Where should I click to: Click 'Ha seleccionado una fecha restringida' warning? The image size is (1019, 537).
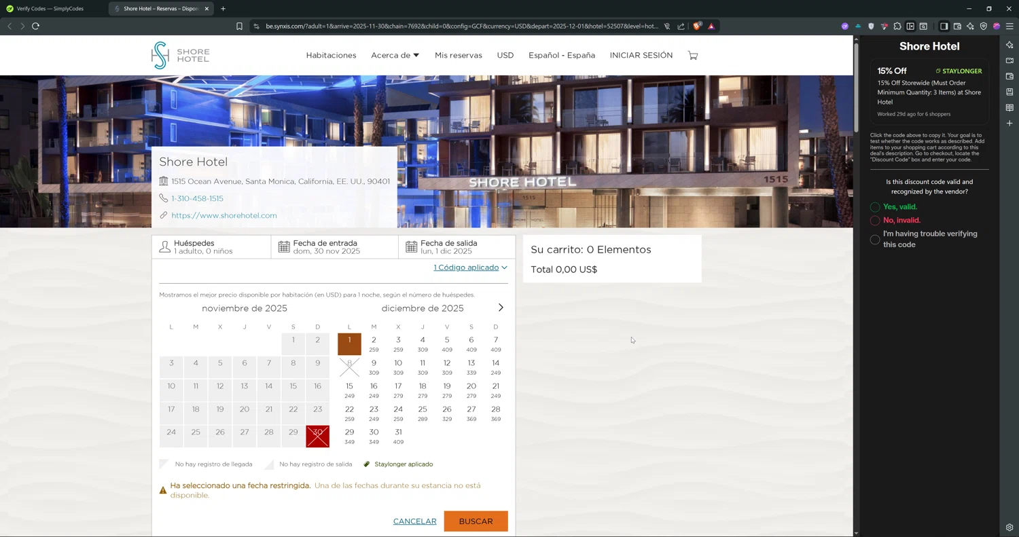240,485
